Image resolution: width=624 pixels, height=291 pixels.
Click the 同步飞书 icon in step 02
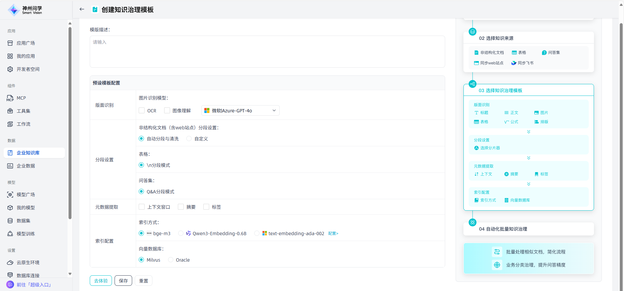514,63
